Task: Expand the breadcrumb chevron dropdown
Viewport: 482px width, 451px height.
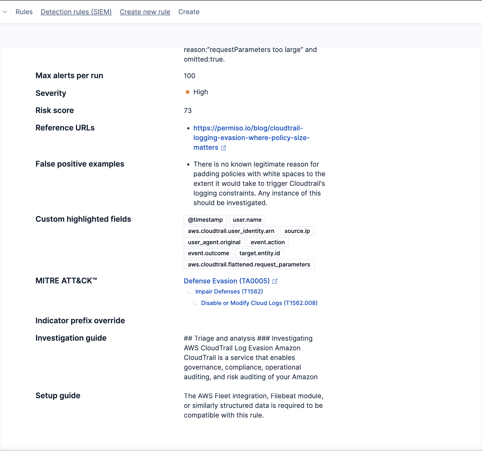Action: tap(5, 12)
